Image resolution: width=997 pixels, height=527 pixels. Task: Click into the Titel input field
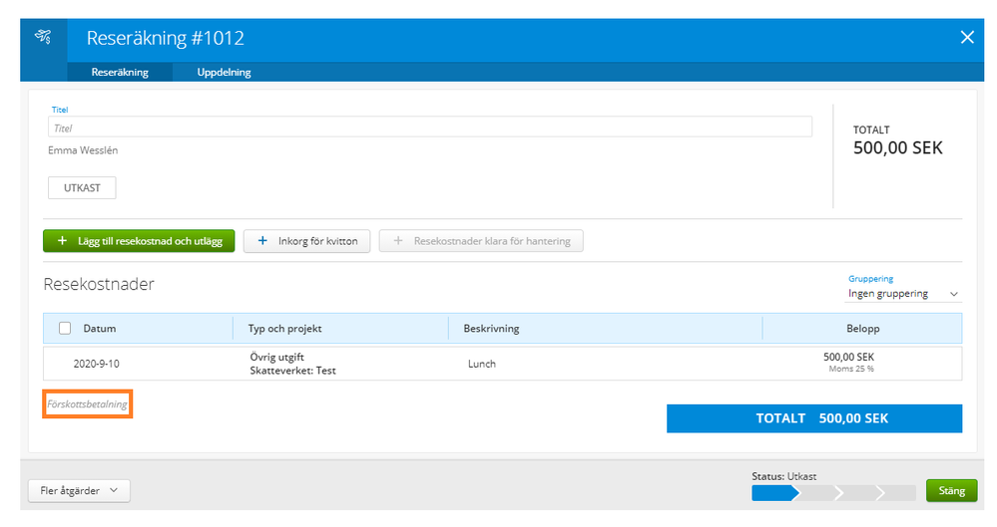click(x=429, y=128)
